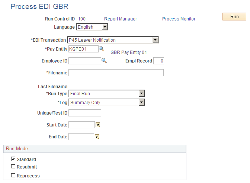Open the Run Type dropdown
Screen dimensions: 250x183
[107, 94]
